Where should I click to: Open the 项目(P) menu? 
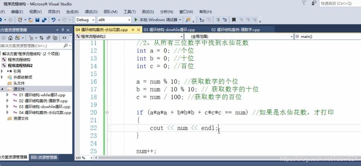coord(54,12)
